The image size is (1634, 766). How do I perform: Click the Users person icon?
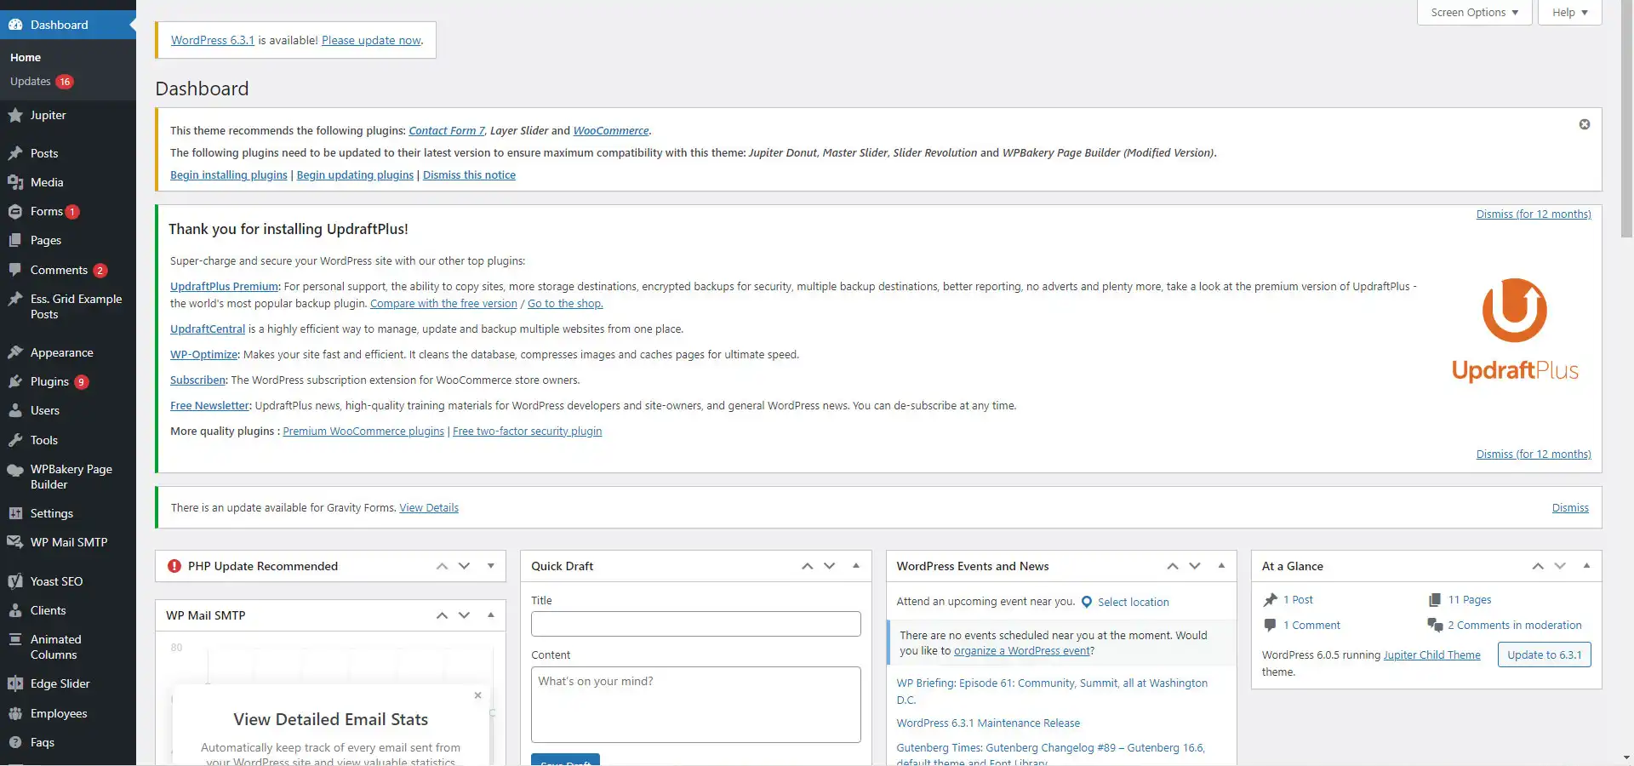(15, 410)
